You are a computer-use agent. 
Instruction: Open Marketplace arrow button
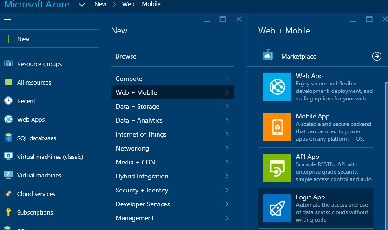(x=377, y=56)
